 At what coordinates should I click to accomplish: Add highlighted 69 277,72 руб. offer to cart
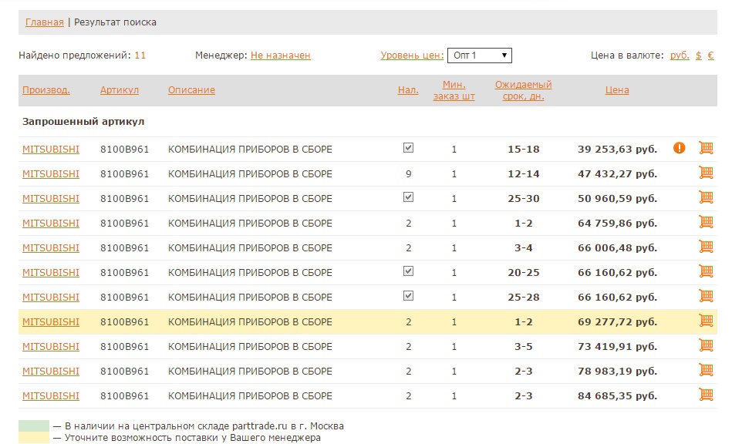(705, 321)
